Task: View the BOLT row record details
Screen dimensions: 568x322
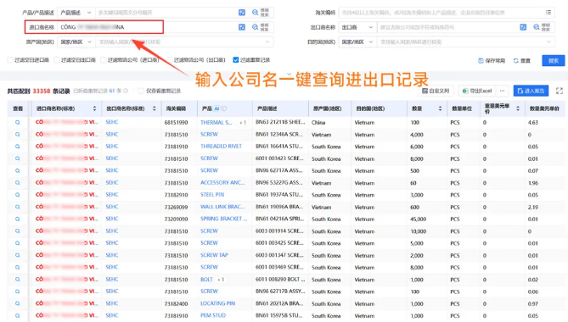Action: [x=17, y=280]
